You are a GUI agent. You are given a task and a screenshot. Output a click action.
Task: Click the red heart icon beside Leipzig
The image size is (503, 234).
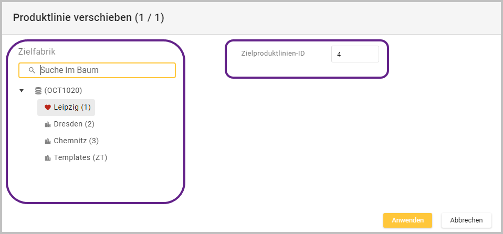(x=47, y=108)
